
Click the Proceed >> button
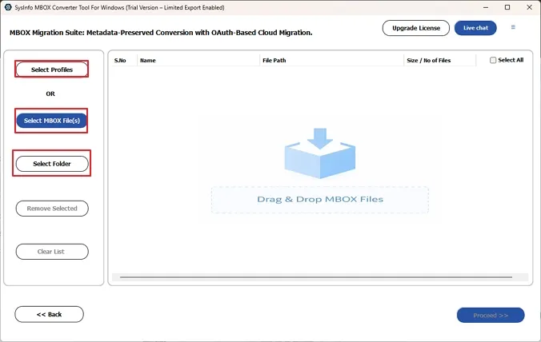pos(491,315)
